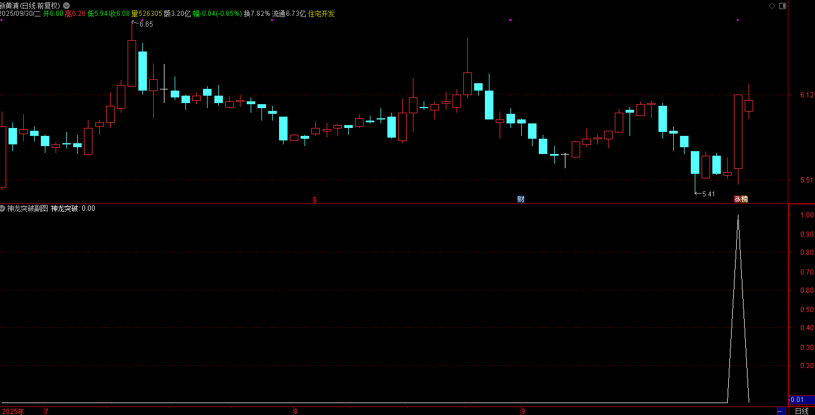Screen dimensions: 815x415
Task: Click the 1.00 indicator axis label
Action: [807, 215]
